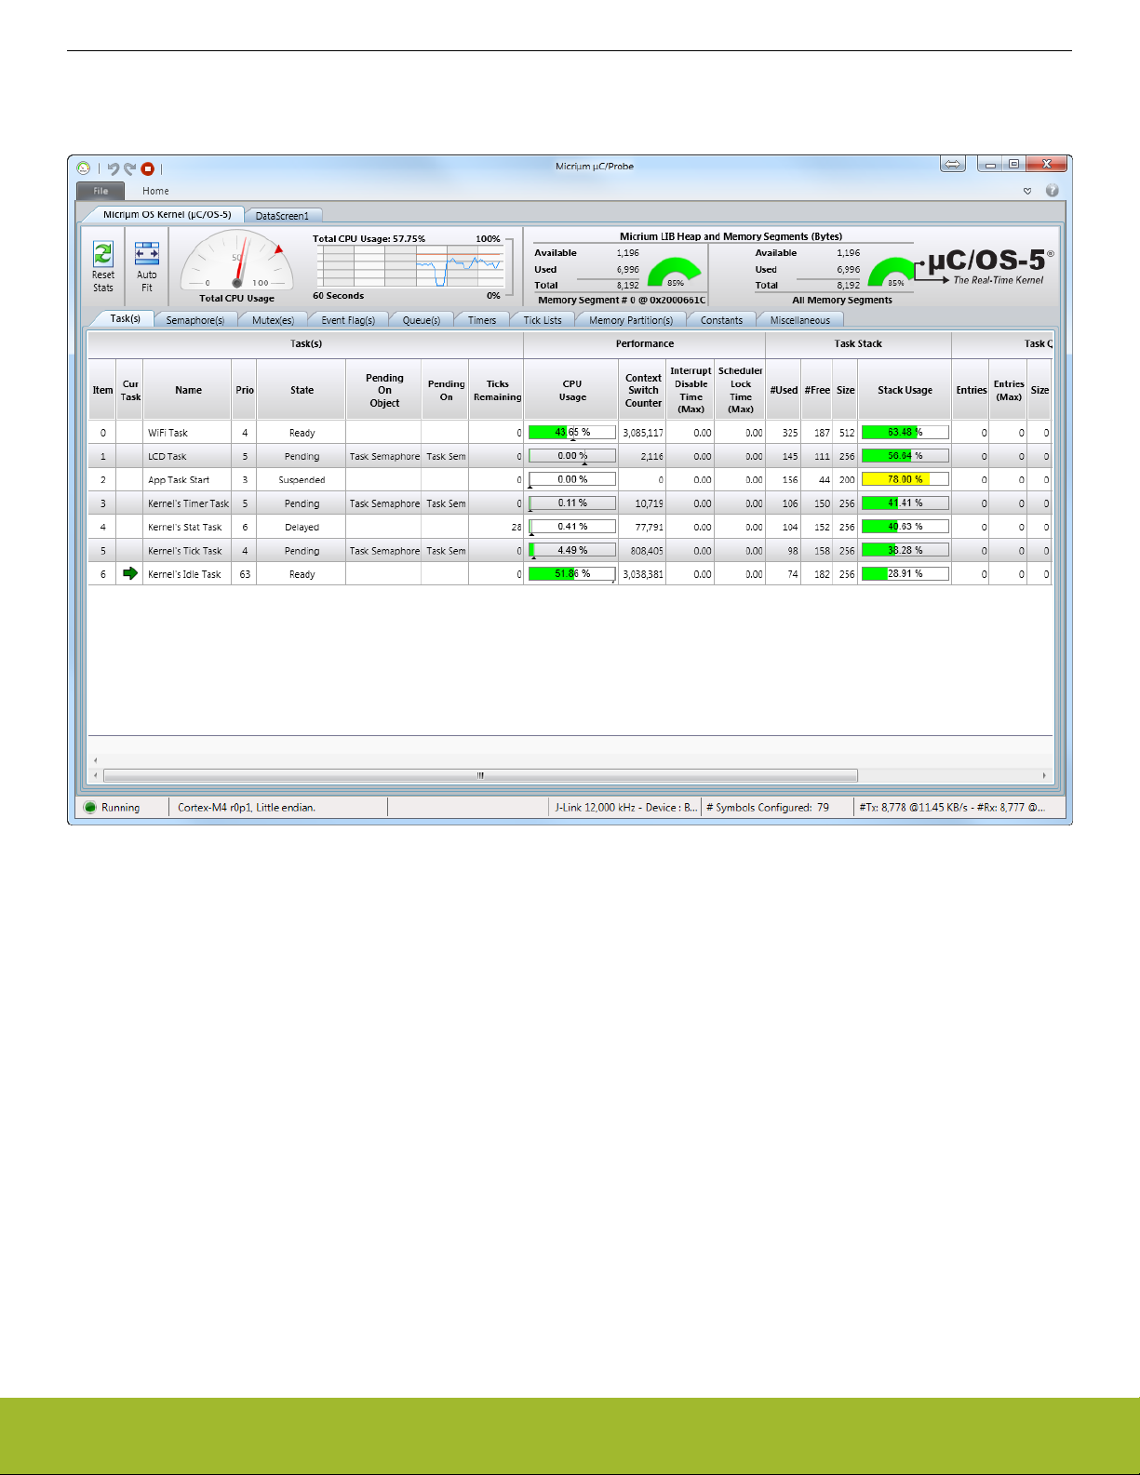
Task: Click the CPU Usage column header
Action: pos(572,391)
